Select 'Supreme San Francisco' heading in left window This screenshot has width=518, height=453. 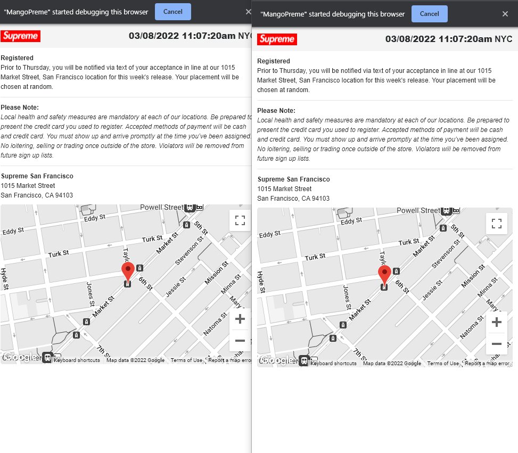(x=37, y=176)
